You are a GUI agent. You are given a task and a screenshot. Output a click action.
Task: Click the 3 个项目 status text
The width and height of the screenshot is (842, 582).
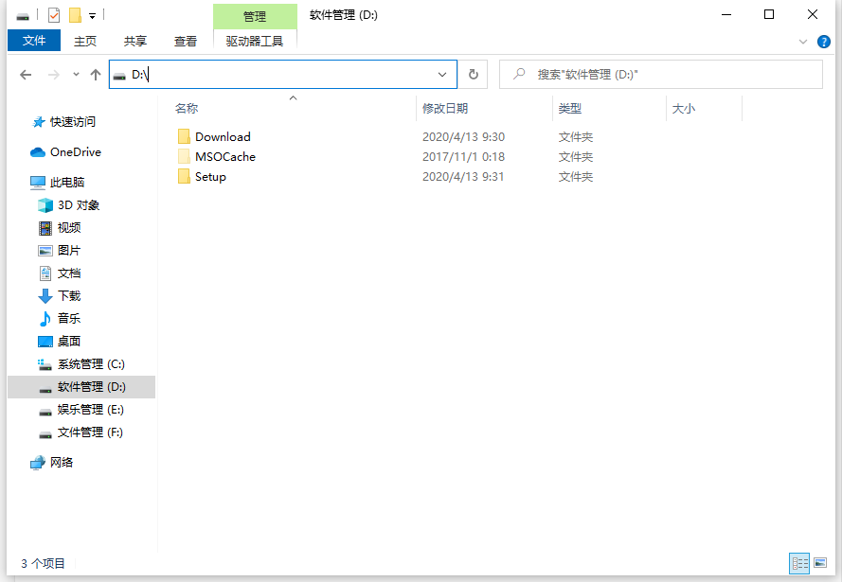43,563
